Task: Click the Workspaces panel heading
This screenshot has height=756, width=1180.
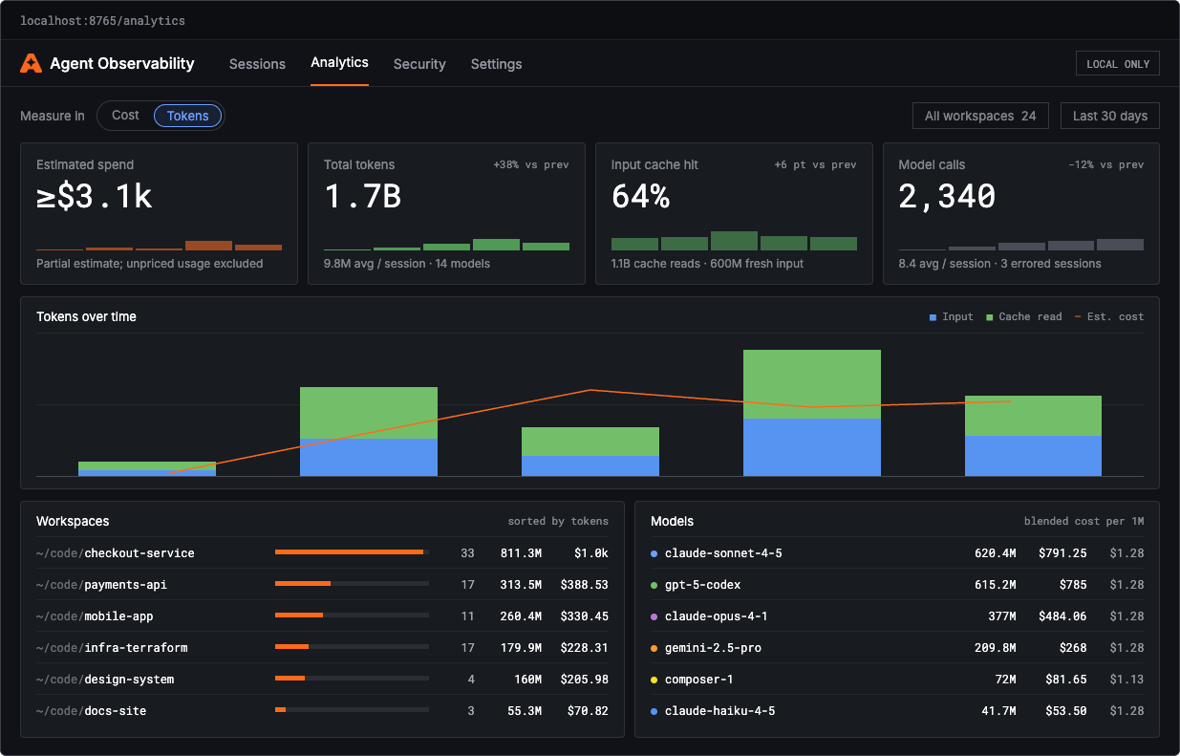Action: 73,521
